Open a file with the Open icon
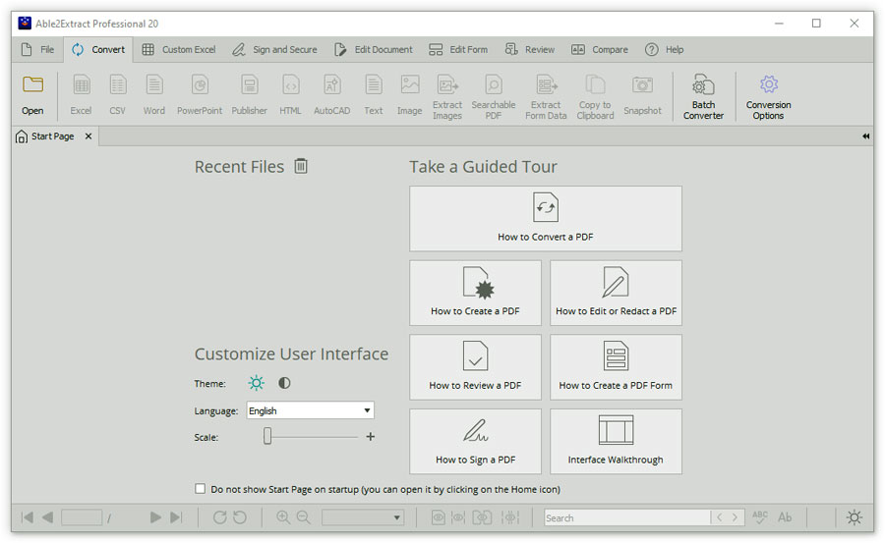 (32, 94)
